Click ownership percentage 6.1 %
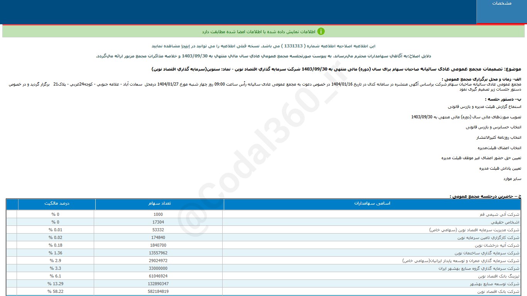Image resolution: width=527 pixels, height=296 pixels. click(x=55, y=276)
